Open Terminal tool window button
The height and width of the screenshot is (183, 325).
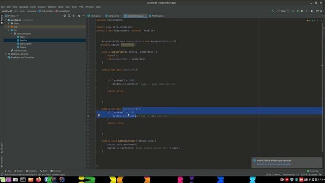55,171
